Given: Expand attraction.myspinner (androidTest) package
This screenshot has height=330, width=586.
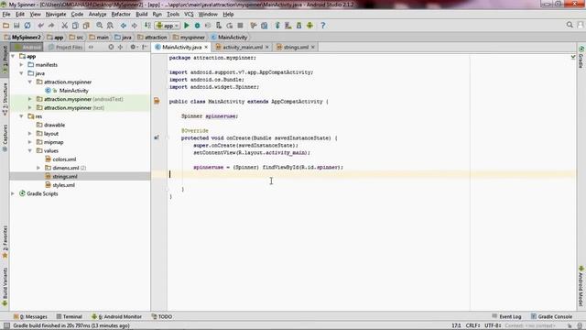Looking at the screenshot, I should click(x=30, y=99).
